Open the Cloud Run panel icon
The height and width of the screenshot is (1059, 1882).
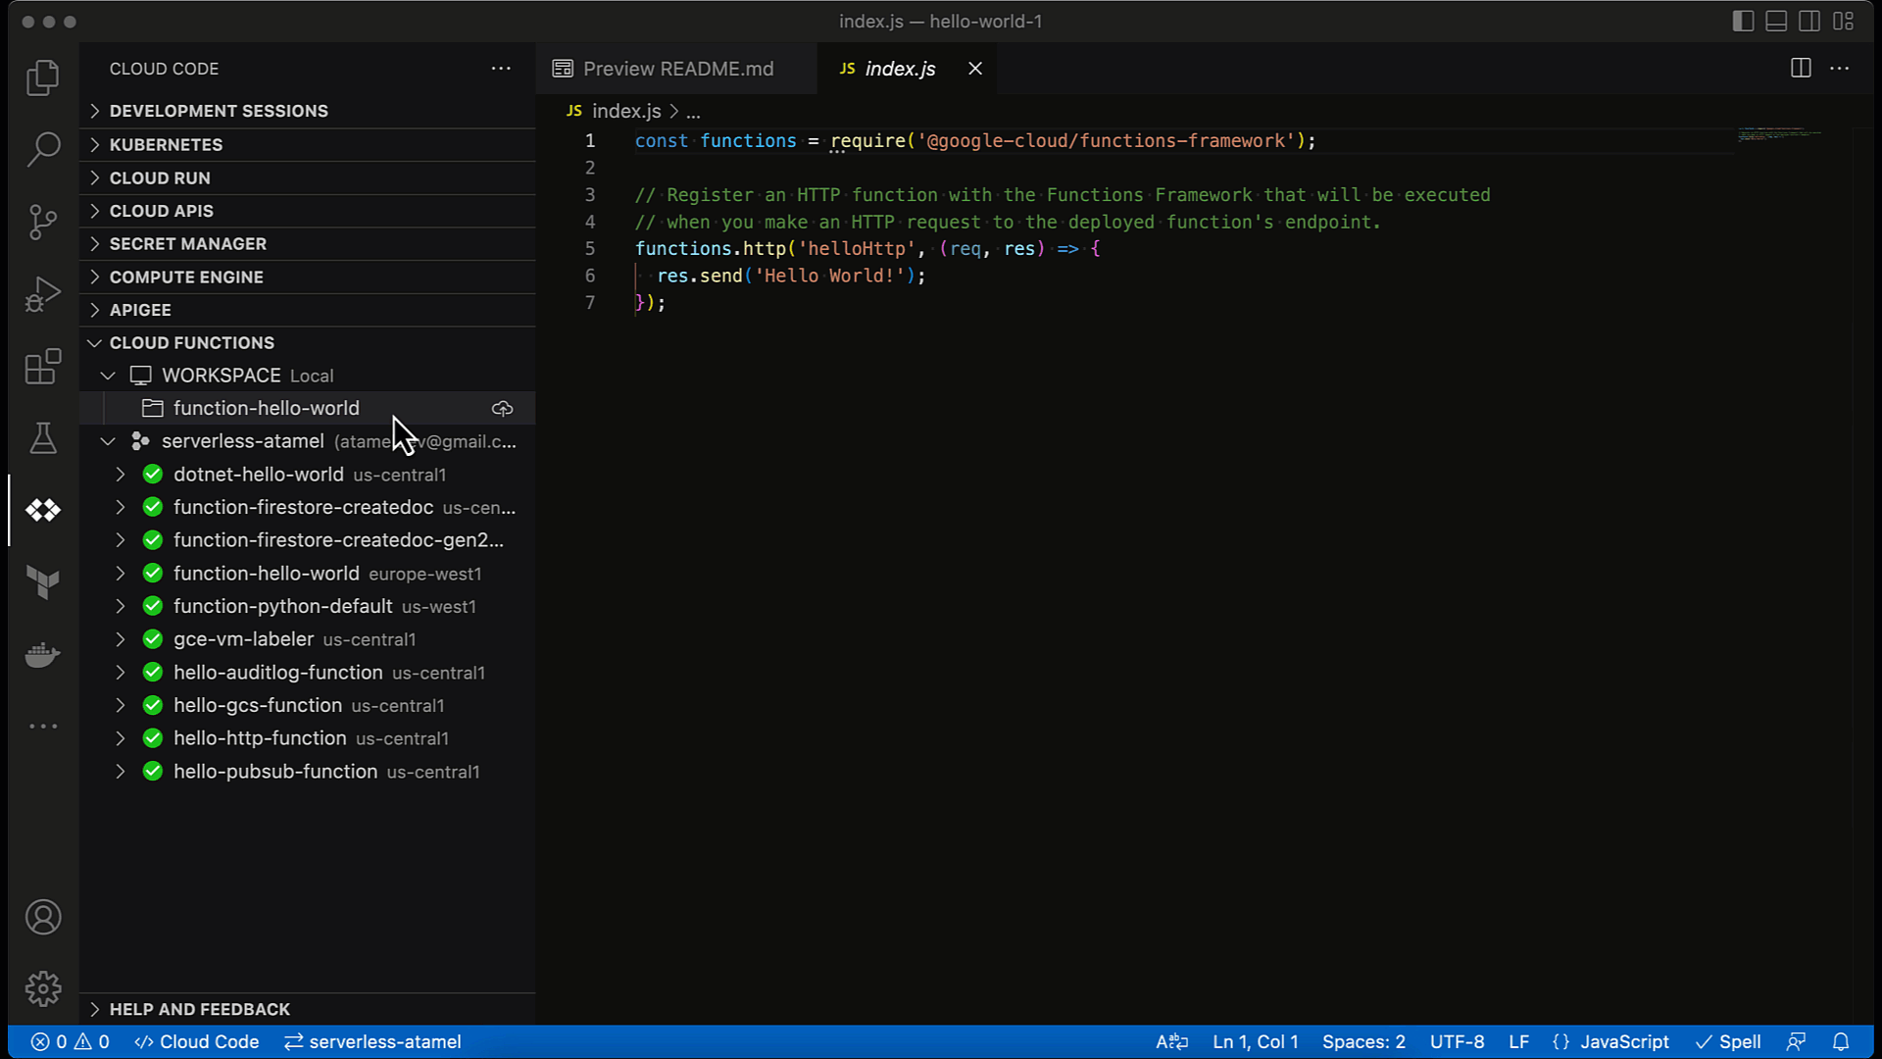coord(96,178)
